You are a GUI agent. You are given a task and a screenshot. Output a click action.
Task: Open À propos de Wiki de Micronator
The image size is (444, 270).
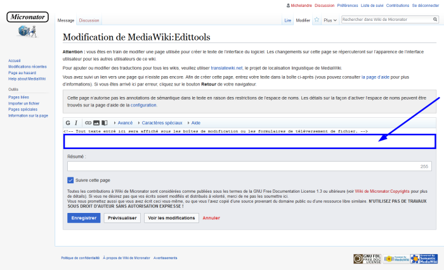127,258
